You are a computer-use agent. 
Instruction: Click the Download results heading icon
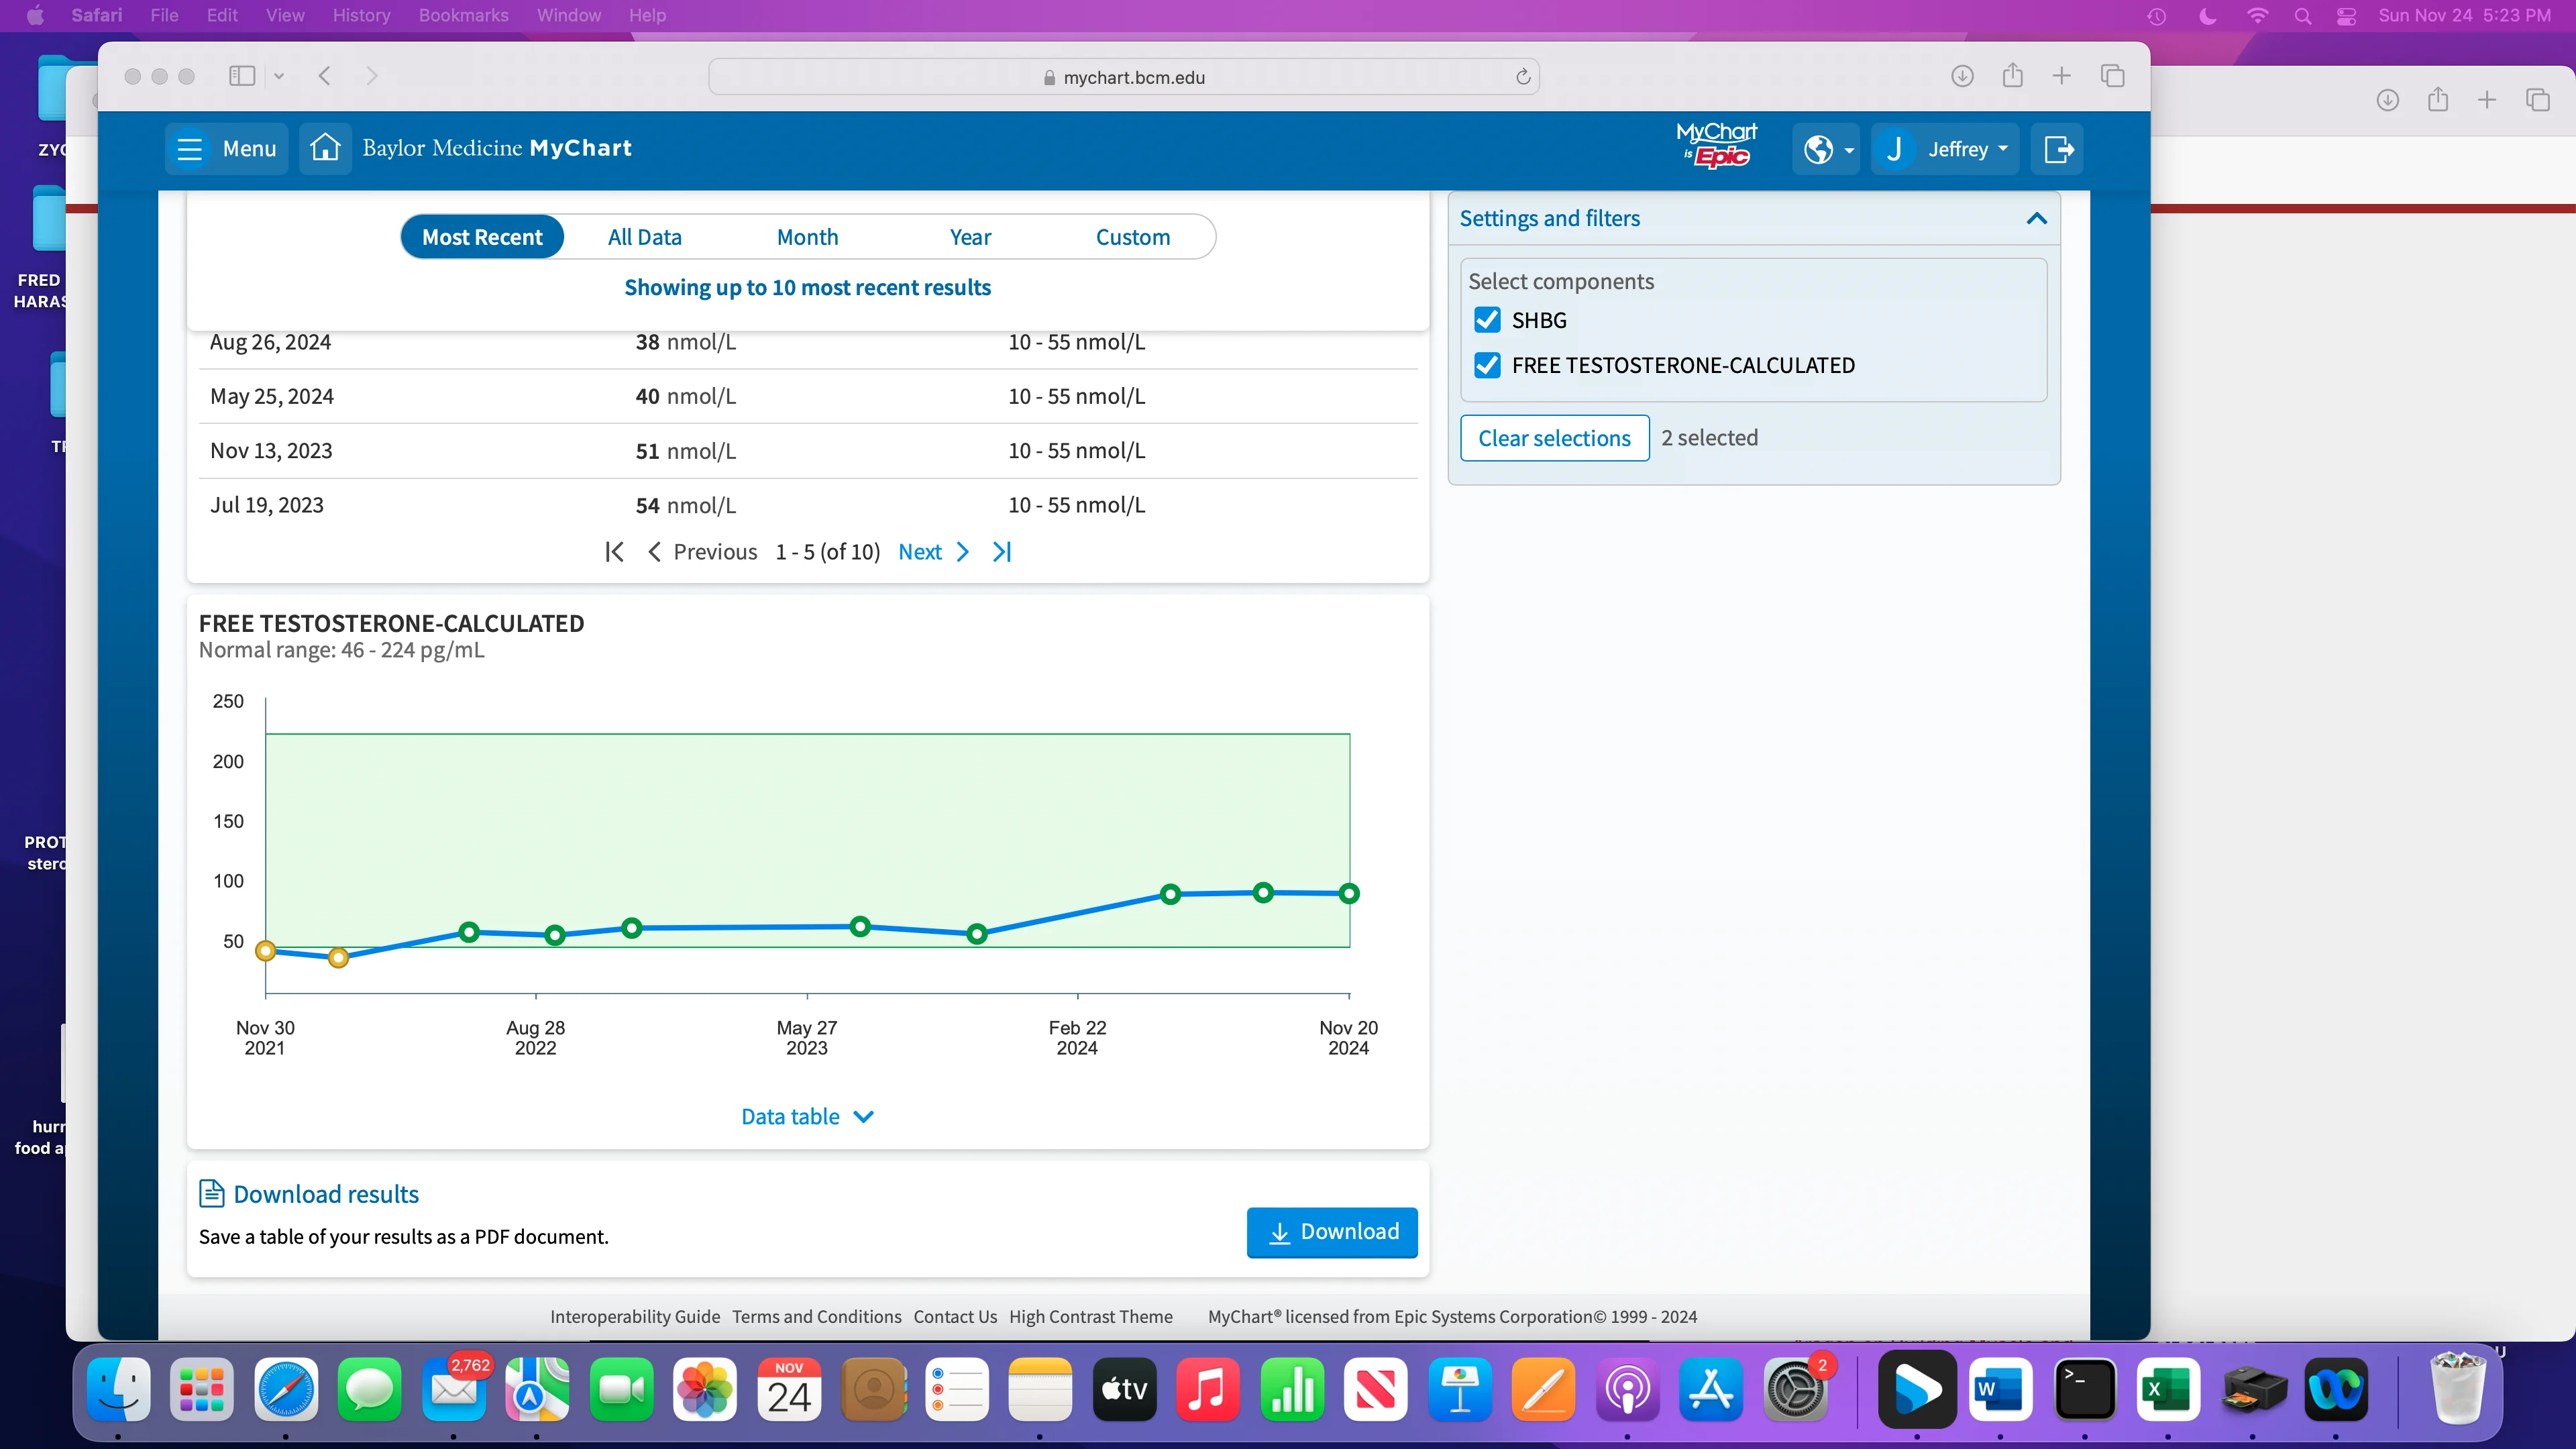click(x=211, y=1193)
